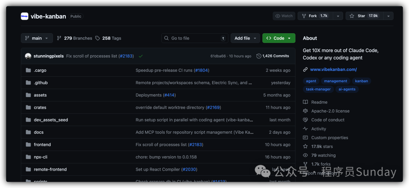Image resolution: width=409 pixels, height=188 pixels.
Task: Star the vibe-kanban repository
Action: (x=364, y=16)
